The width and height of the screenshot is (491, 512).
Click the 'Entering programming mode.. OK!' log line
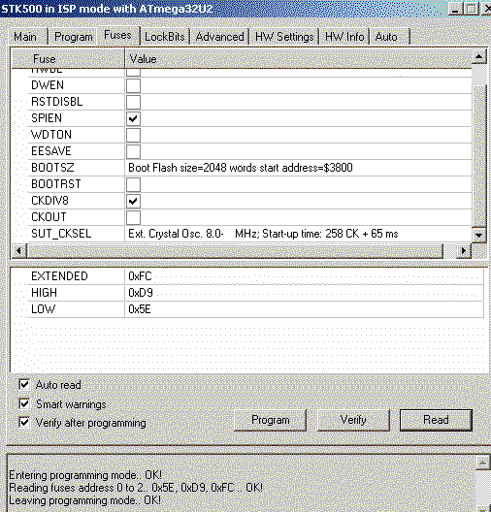coord(85,475)
